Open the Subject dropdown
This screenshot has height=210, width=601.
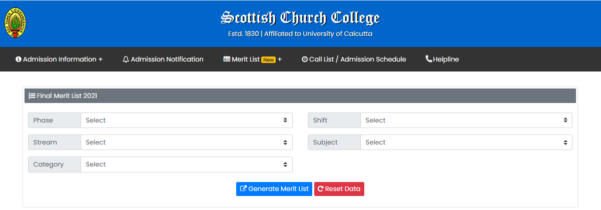point(466,142)
